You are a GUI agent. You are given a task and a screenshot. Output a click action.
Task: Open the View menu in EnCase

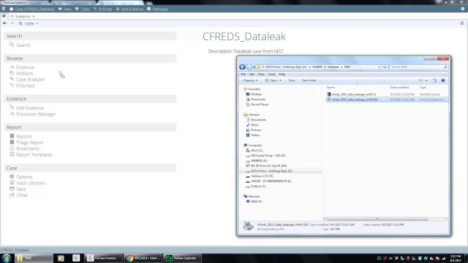click(x=65, y=9)
